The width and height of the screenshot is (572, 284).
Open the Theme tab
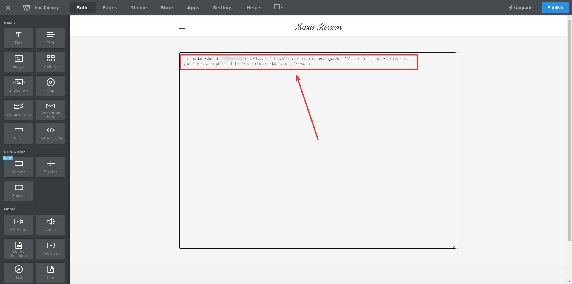(139, 8)
